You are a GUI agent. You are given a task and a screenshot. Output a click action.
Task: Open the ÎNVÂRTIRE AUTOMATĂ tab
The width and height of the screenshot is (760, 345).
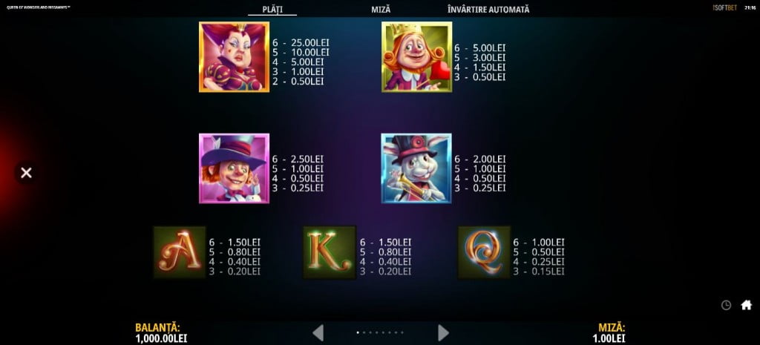point(488,9)
